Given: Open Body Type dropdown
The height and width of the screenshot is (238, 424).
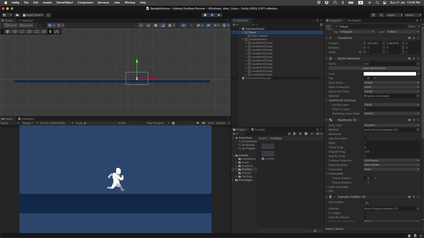Looking at the screenshot, I should click(x=392, y=125).
